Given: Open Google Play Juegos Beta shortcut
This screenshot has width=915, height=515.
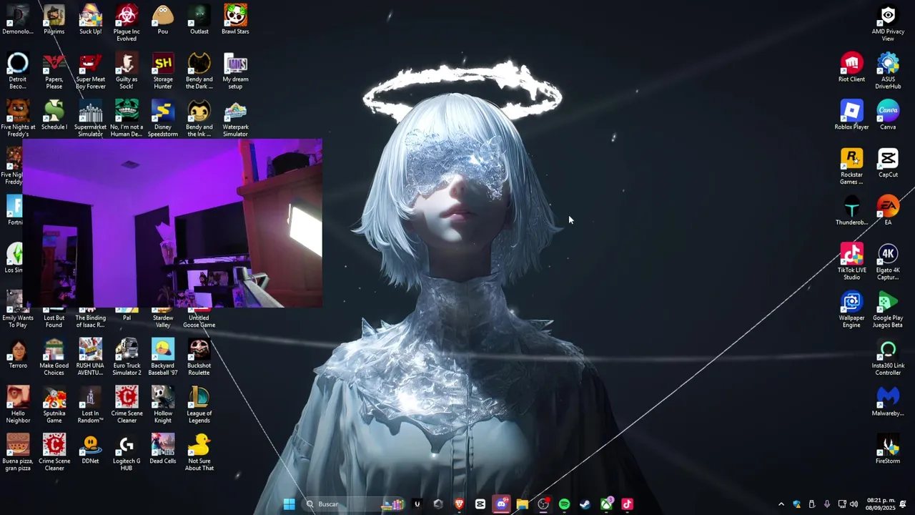Looking at the screenshot, I should (888, 310).
